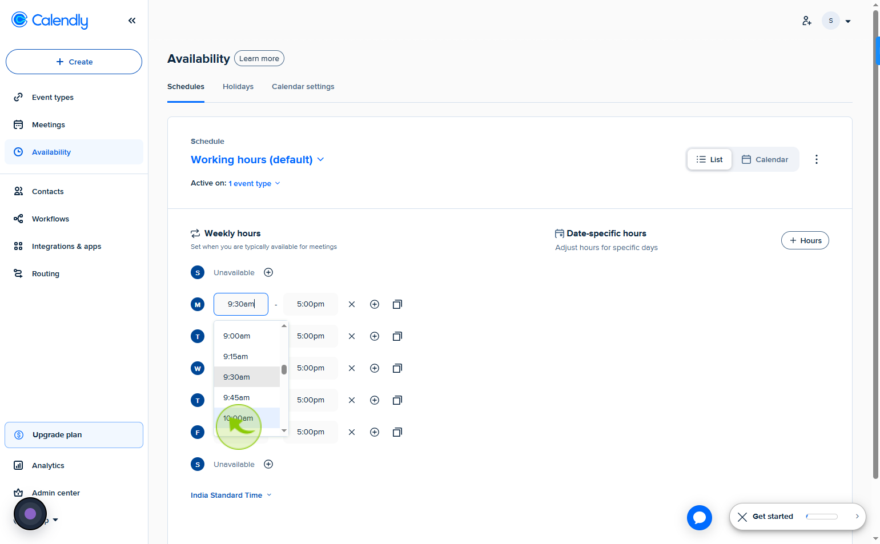Add another Monday time interval

tap(375, 304)
